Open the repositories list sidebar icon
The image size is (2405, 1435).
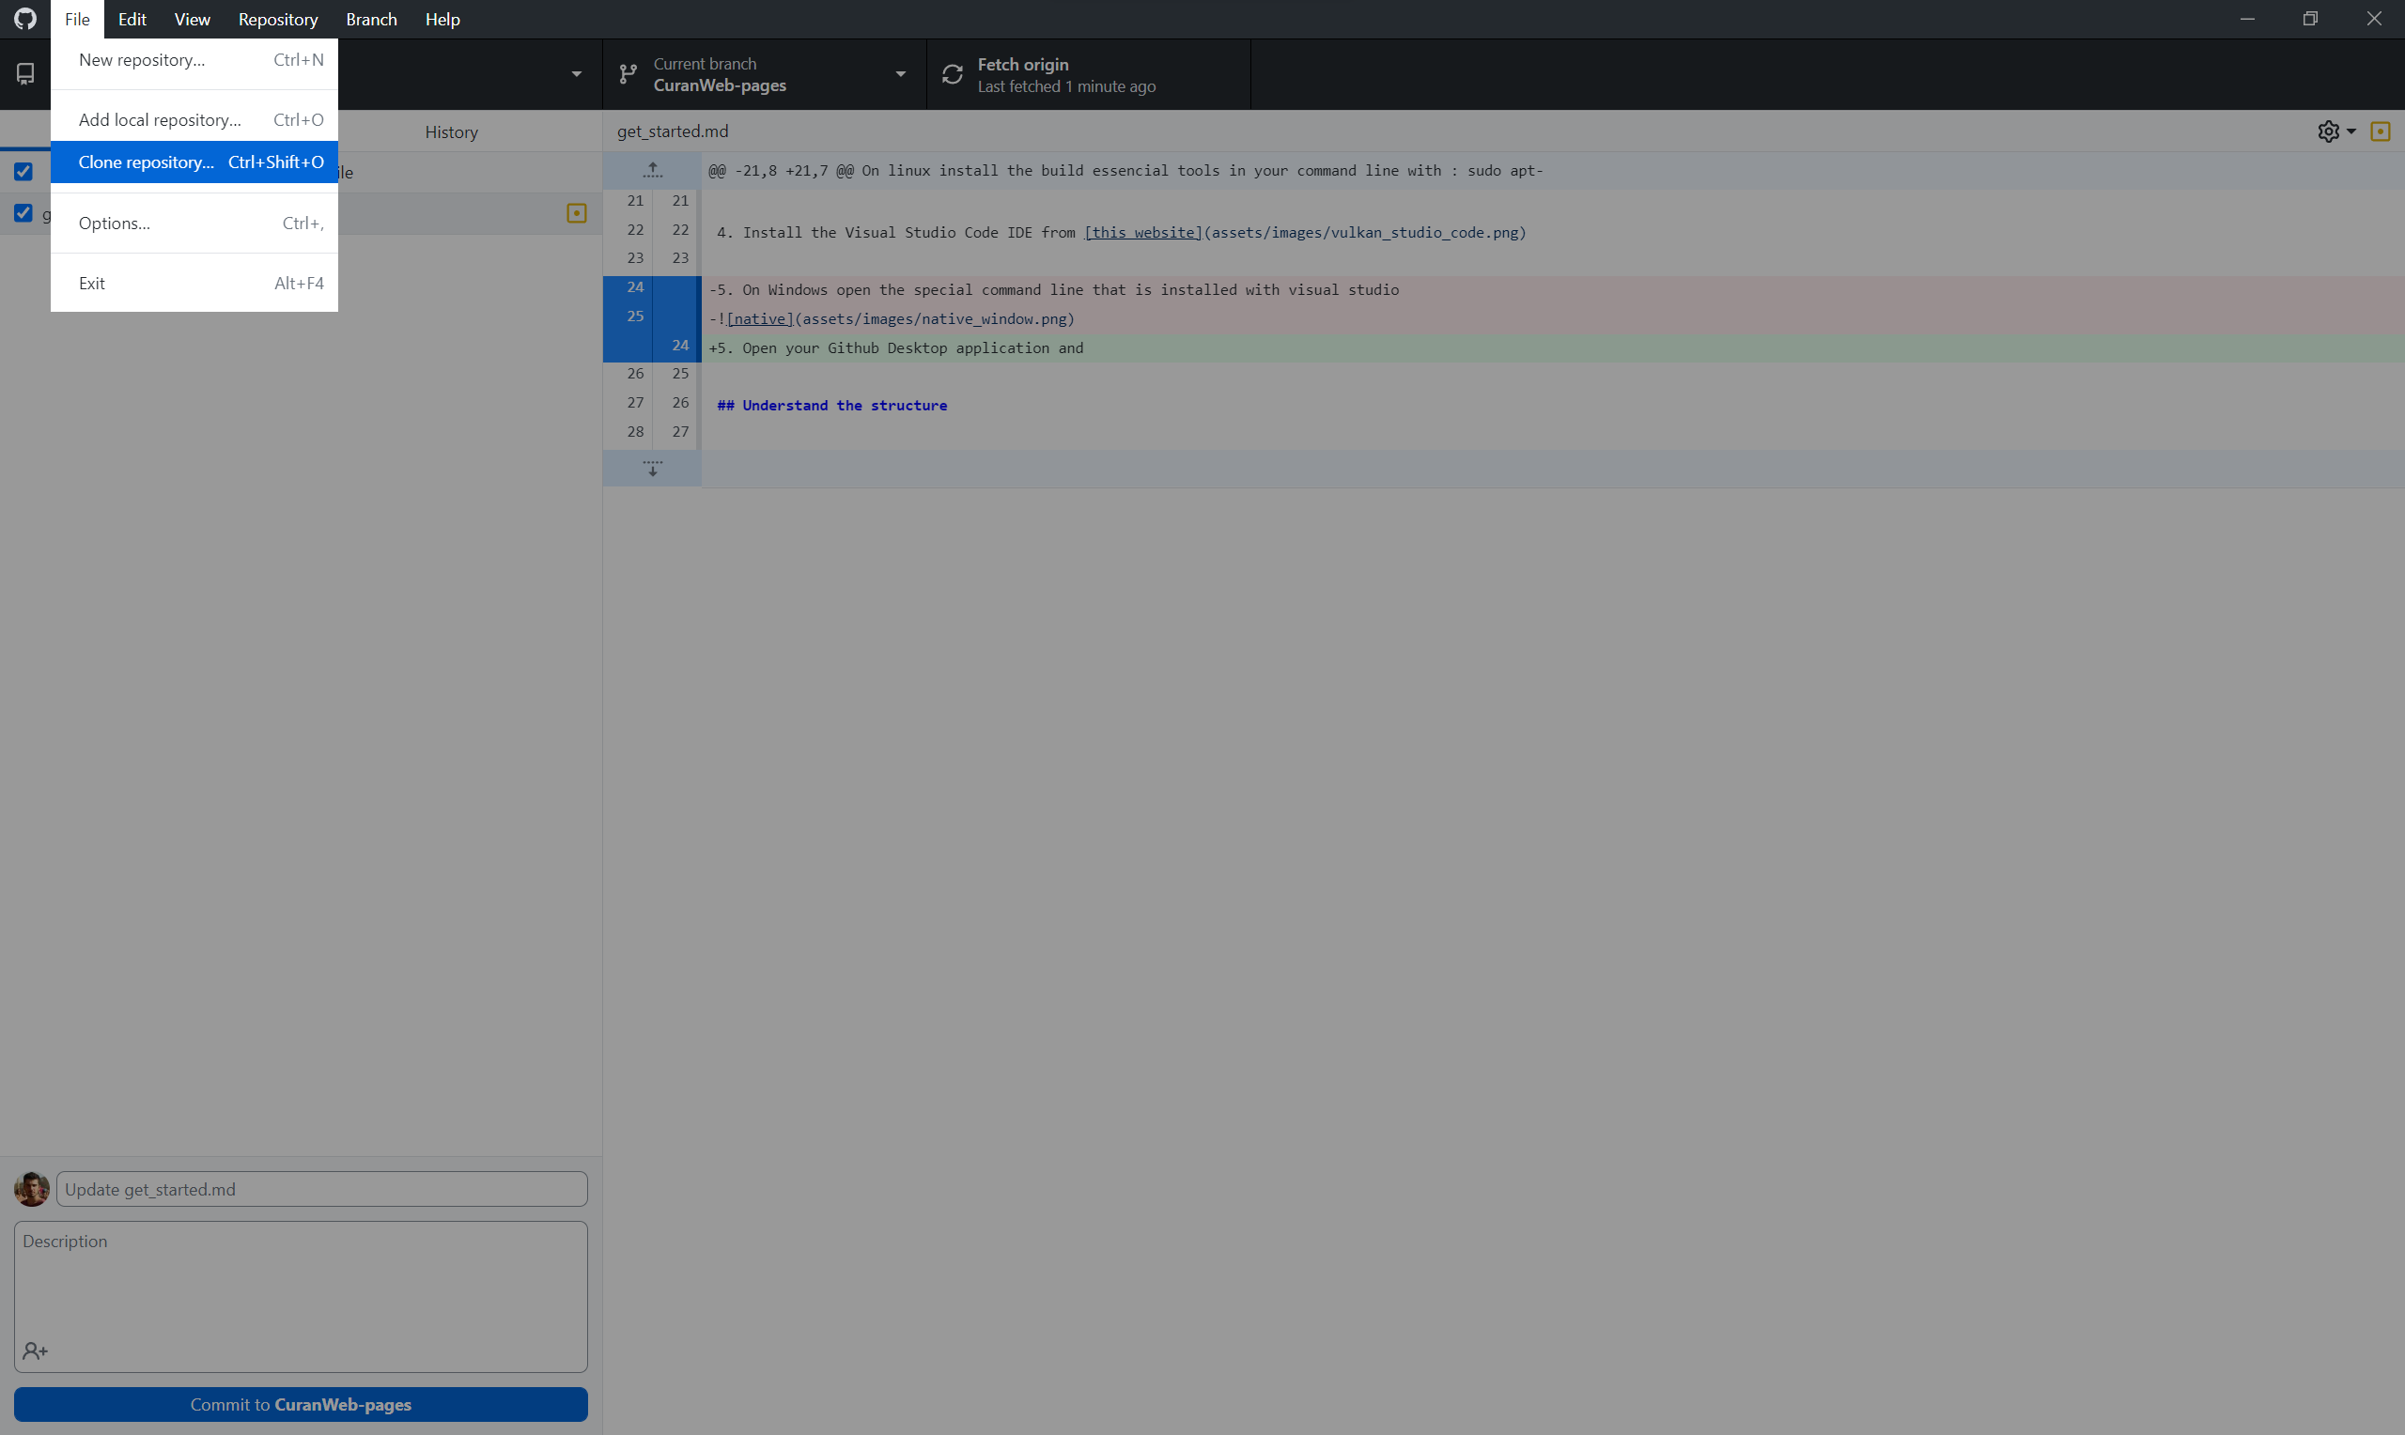(24, 73)
